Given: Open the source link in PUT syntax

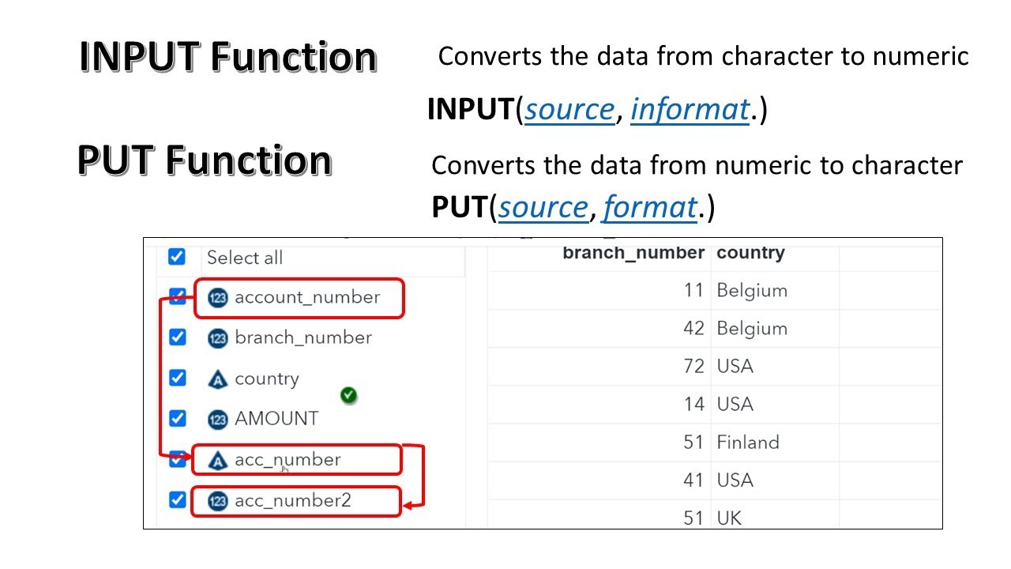Looking at the screenshot, I should (543, 207).
